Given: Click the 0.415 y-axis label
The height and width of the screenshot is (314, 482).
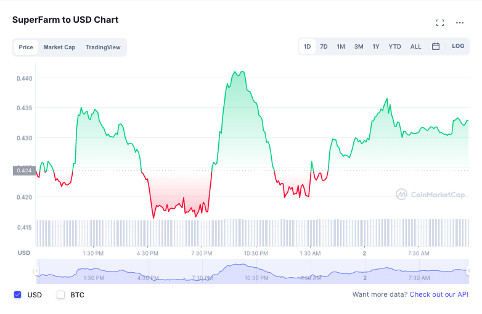Looking at the screenshot, I should pos(24,227).
